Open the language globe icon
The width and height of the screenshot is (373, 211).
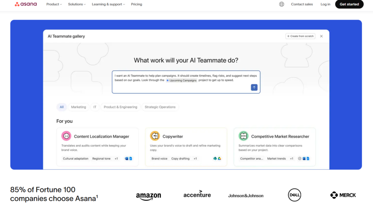point(282,4)
